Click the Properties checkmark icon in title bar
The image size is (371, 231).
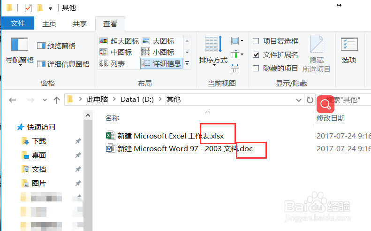point(28,8)
